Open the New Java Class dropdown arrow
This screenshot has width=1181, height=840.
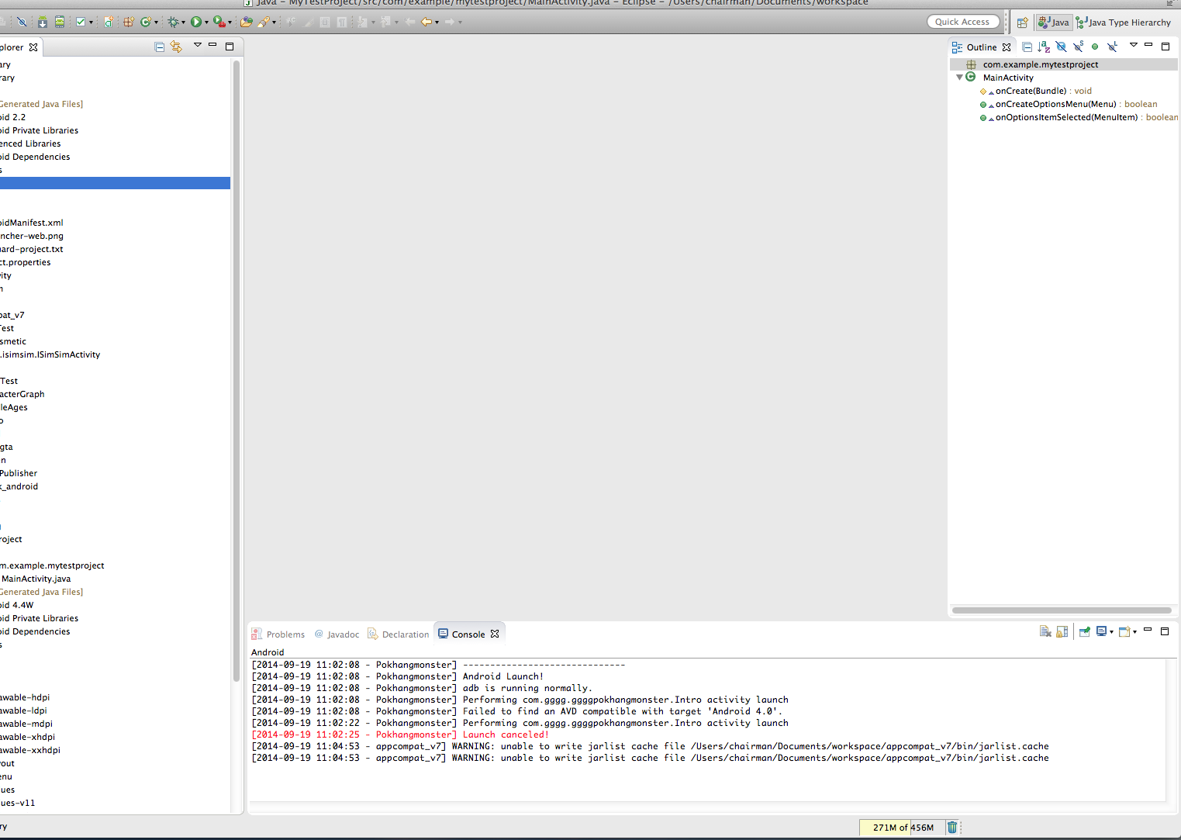coord(156,22)
